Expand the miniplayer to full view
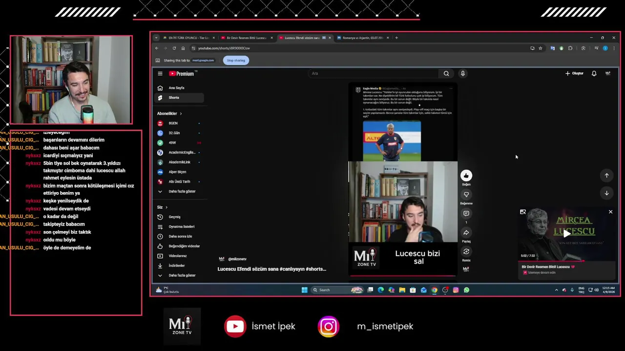 tap(523, 212)
